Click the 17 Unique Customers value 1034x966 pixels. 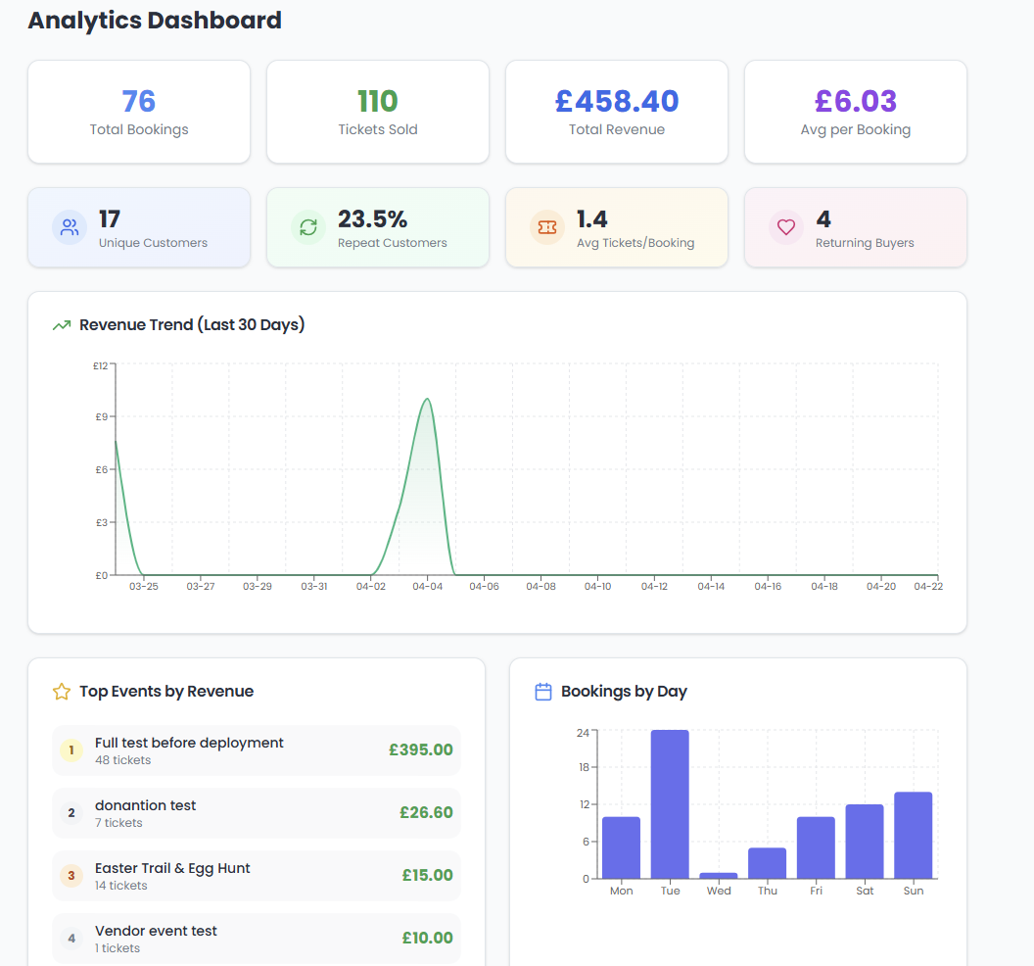point(110,219)
